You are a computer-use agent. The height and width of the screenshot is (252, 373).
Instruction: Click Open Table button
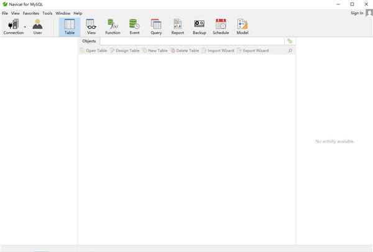coord(93,51)
